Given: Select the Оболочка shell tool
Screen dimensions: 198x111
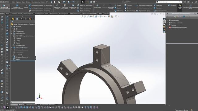Looking at the screenshot, I should (x=119, y=11).
